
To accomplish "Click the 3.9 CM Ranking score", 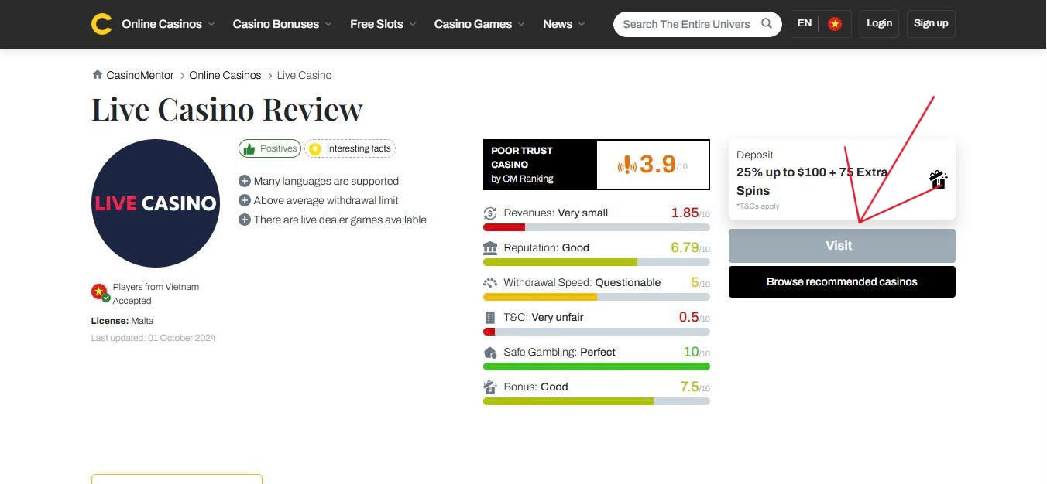I will (x=657, y=165).
